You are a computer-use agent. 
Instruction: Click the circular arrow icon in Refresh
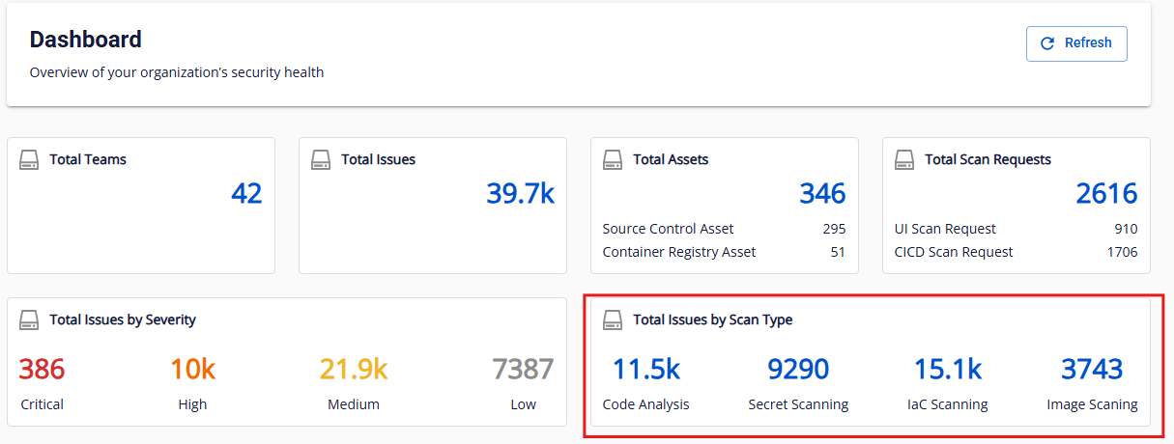(1047, 43)
